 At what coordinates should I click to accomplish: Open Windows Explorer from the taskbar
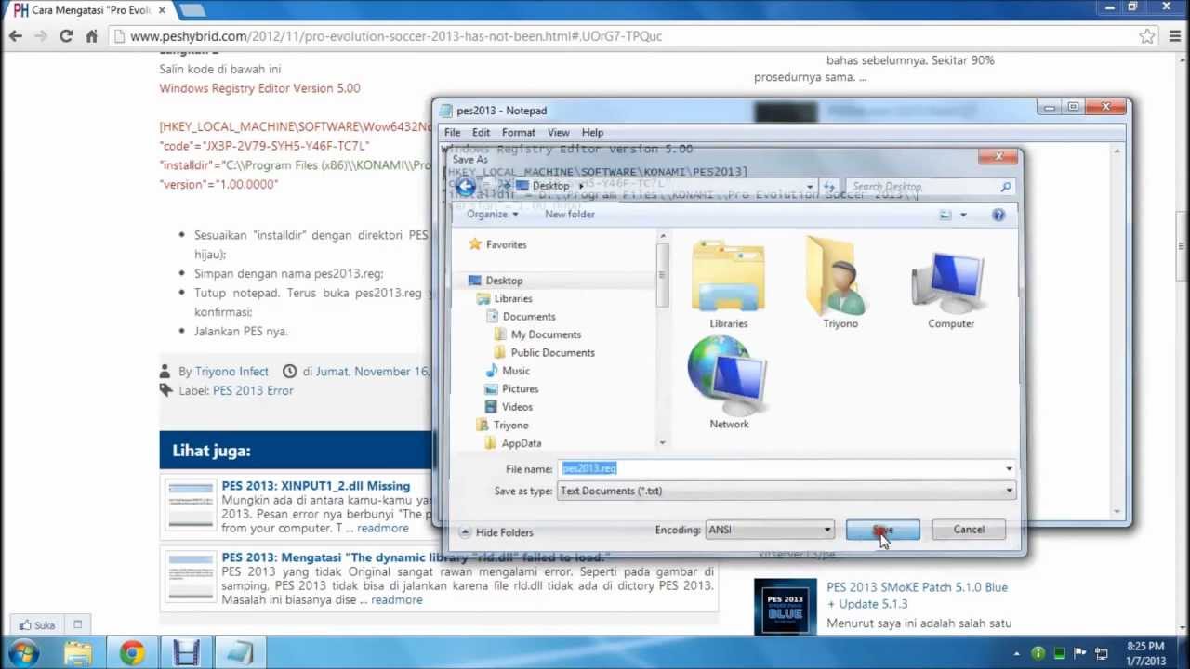[78, 653]
